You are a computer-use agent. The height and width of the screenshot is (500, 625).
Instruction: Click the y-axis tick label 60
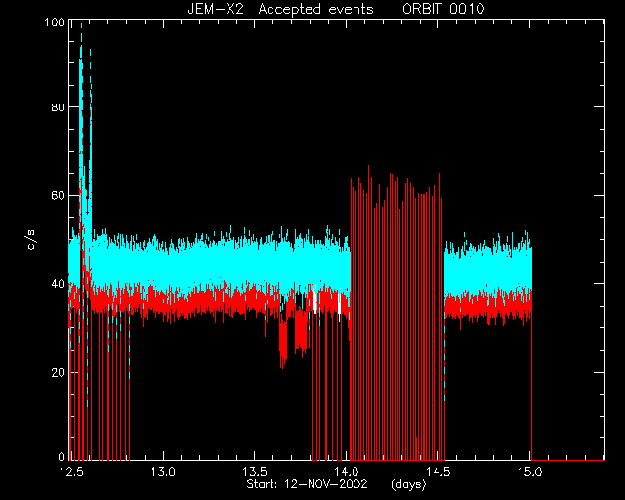click(x=58, y=195)
